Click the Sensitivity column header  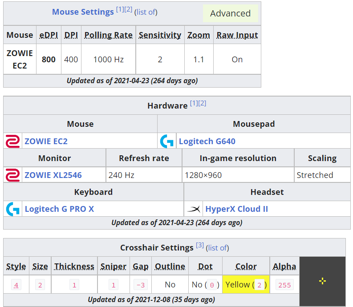tap(160, 35)
